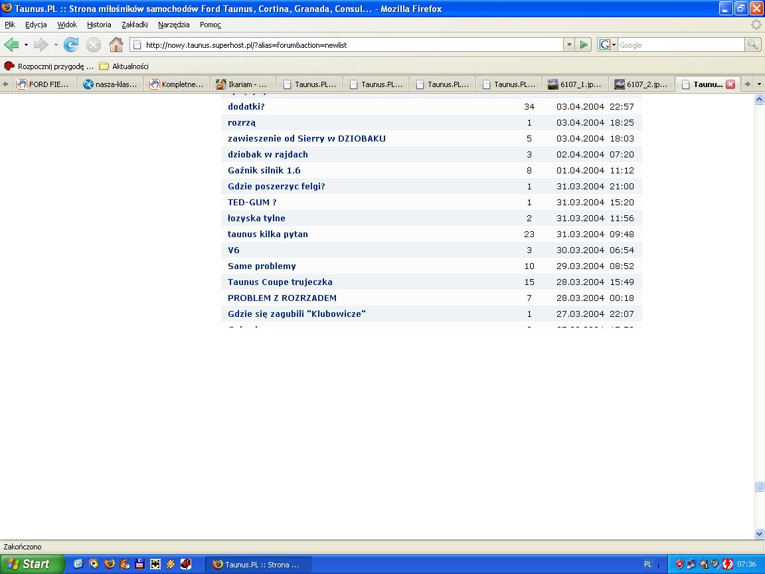Click the vertical scrollbar down arrow
Image resolution: width=765 pixels, height=574 pixels.
pos(759,533)
